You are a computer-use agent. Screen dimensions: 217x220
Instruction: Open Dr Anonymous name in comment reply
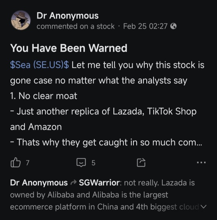click(39, 183)
